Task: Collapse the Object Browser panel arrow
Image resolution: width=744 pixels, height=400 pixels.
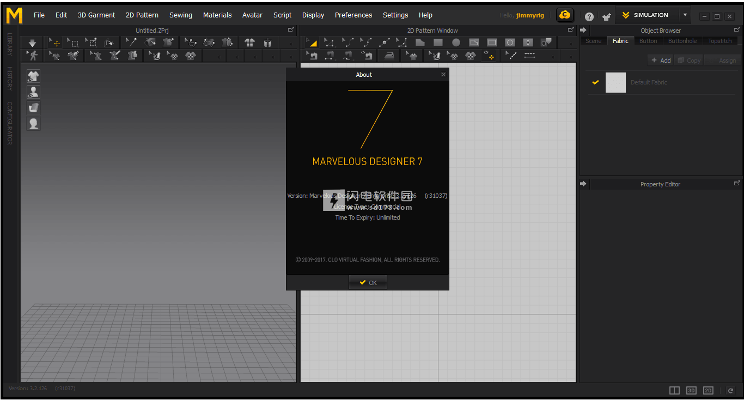Action: click(583, 31)
